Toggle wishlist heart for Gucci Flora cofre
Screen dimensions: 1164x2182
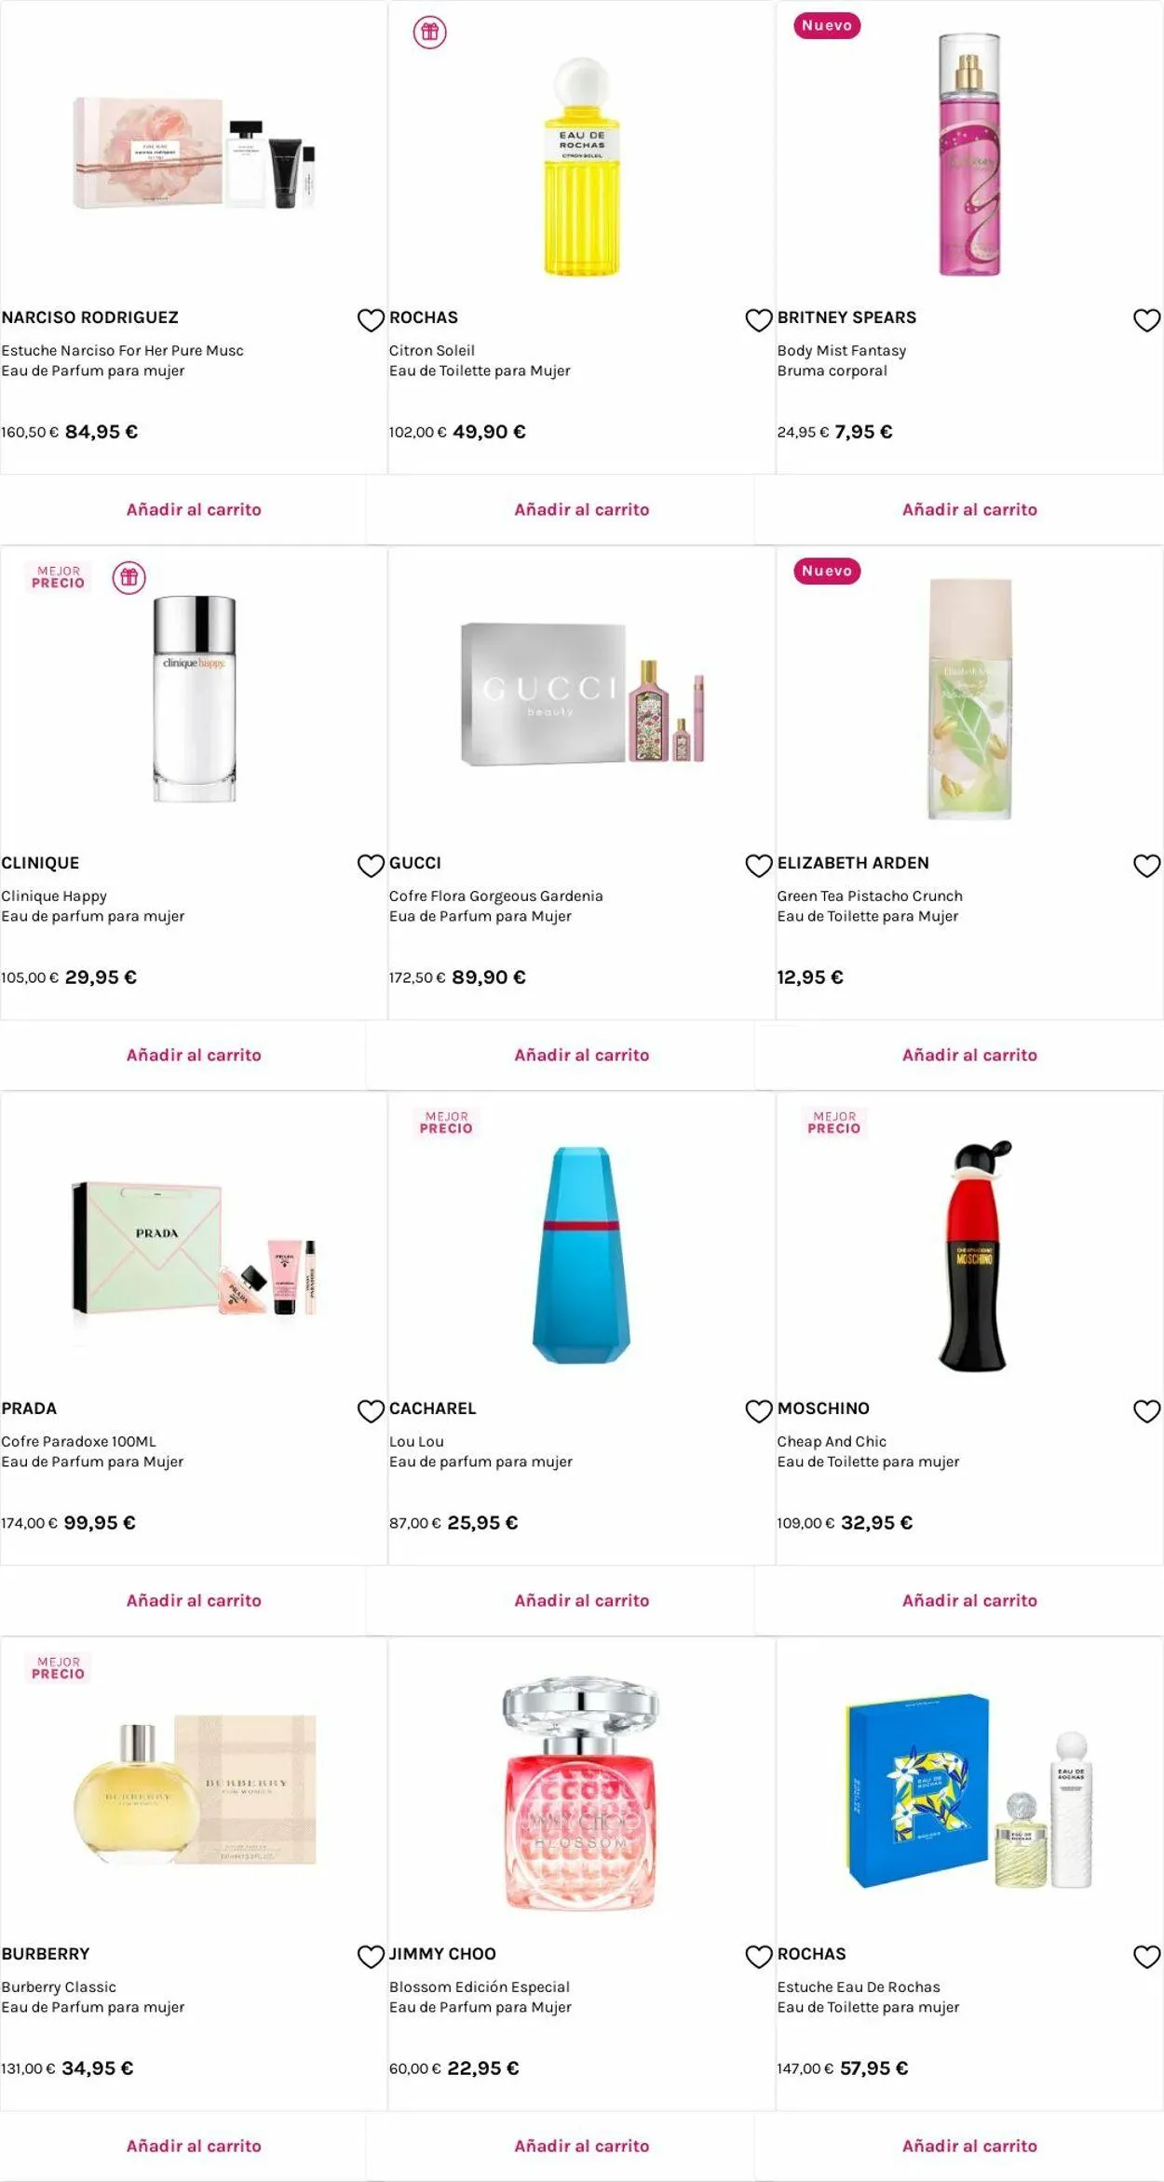(759, 866)
